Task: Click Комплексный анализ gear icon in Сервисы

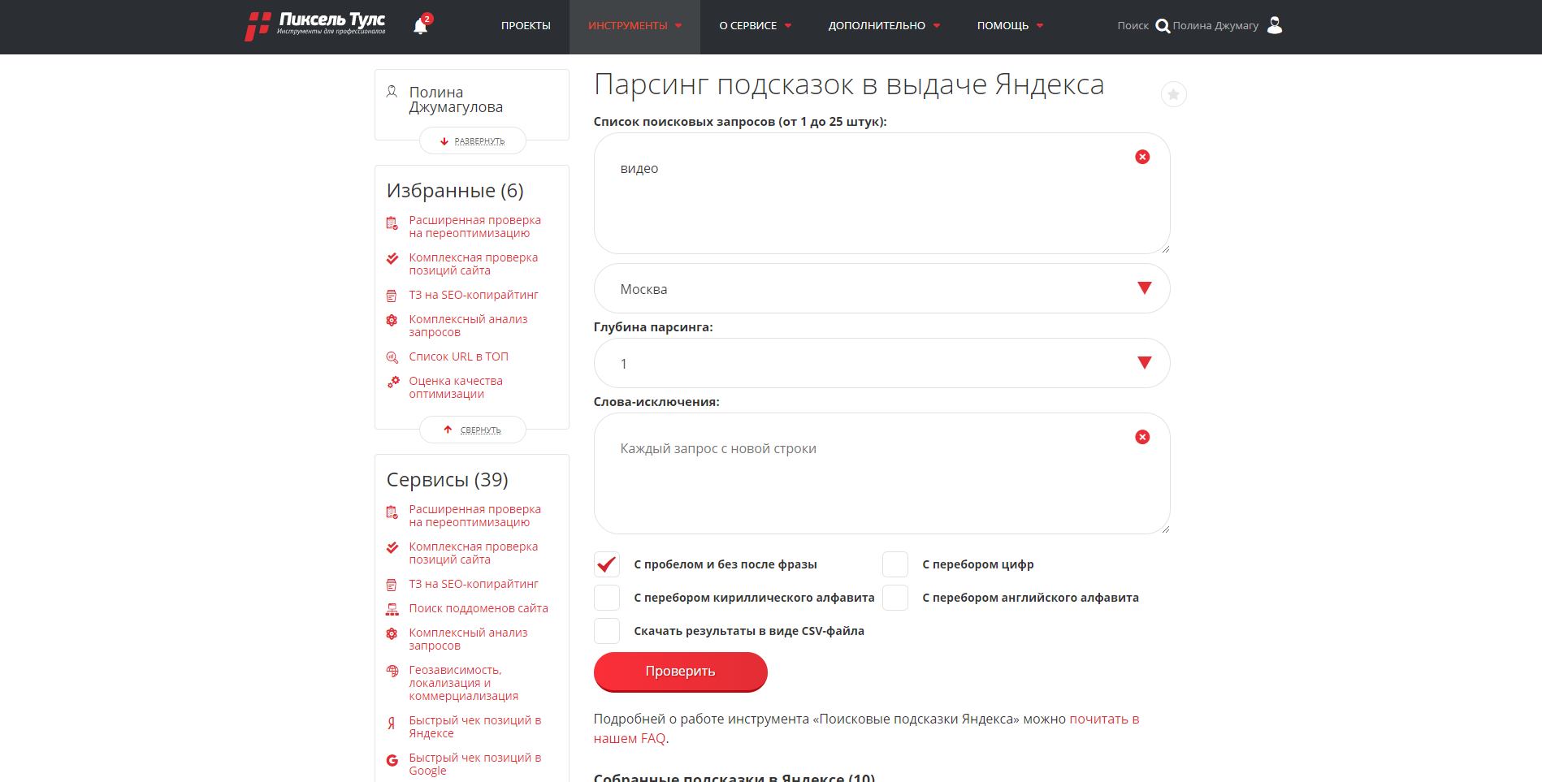Action: pyautogui.click(x=392, y=633)
